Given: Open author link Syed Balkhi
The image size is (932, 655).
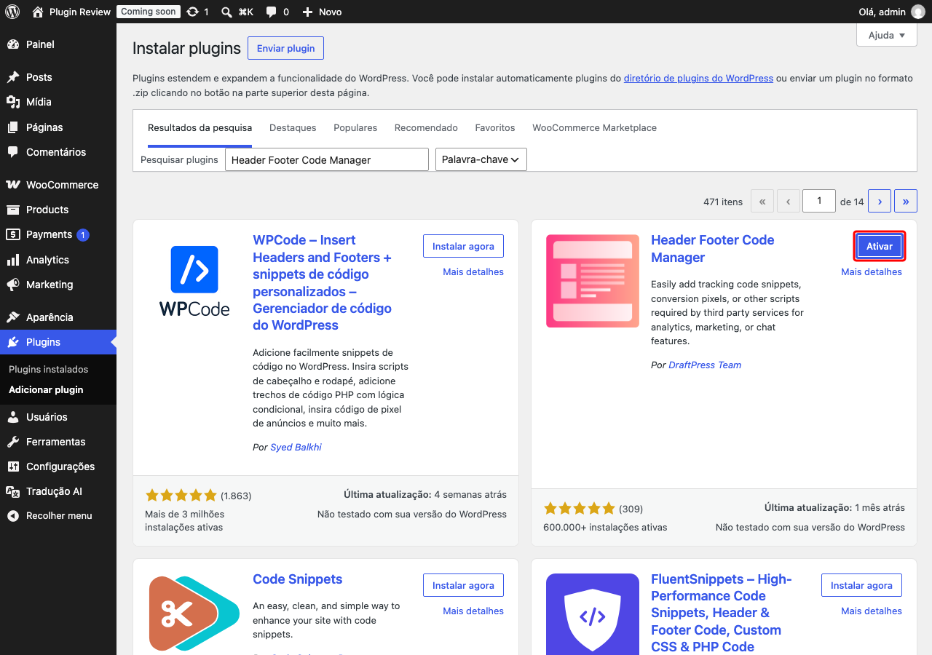Looking at the screenshot, I should tap(296, 447).
